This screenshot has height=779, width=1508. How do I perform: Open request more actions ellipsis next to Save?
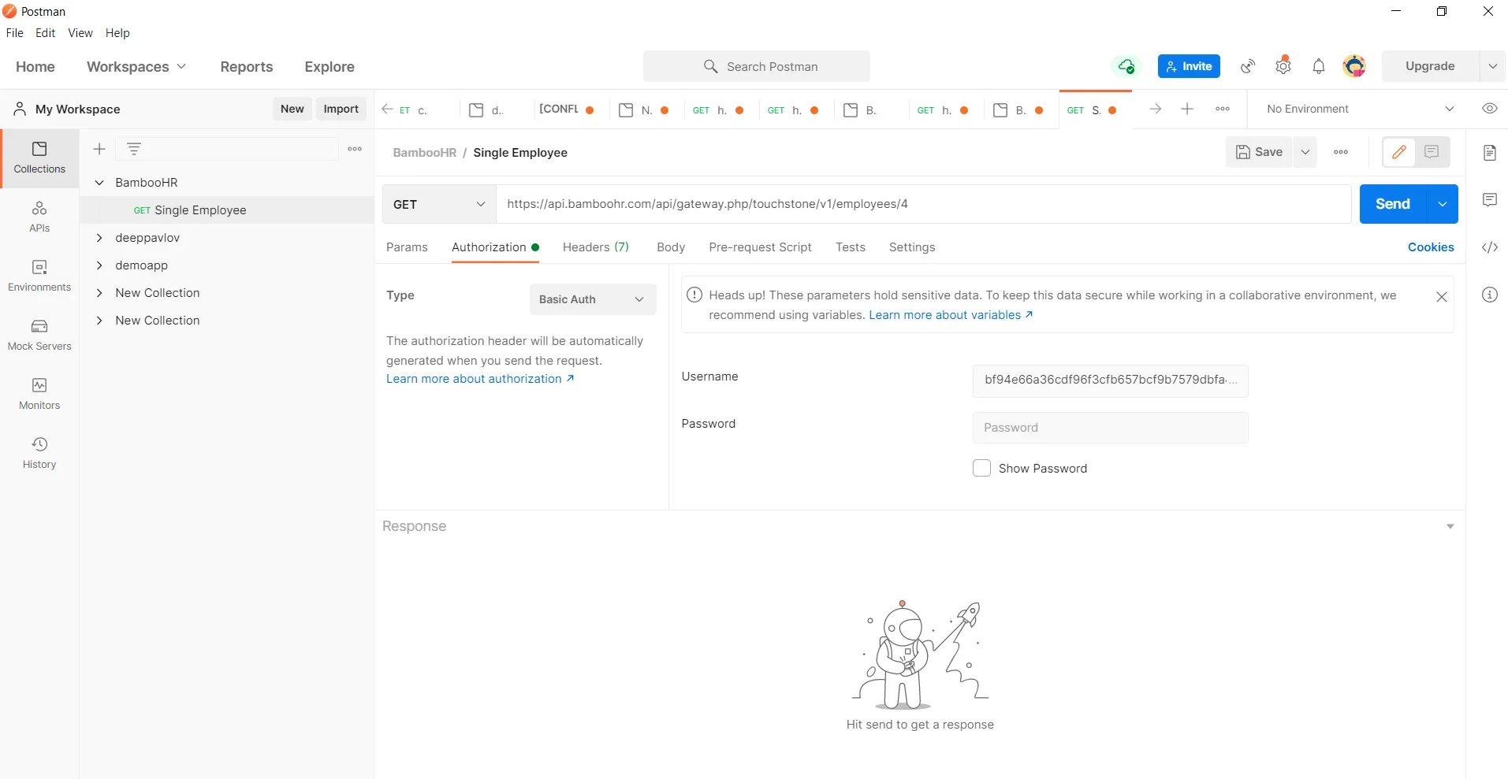point(1341,152)
